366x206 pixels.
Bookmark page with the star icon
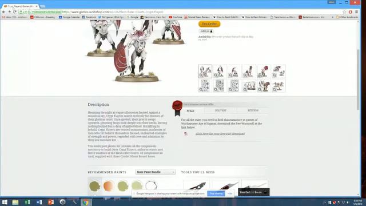[x=344, y=11]
